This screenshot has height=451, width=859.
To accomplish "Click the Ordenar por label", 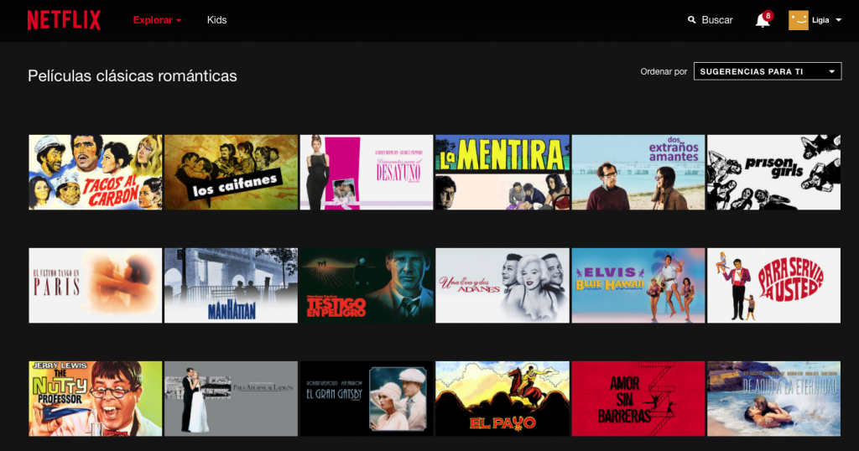I will [664, 72].
